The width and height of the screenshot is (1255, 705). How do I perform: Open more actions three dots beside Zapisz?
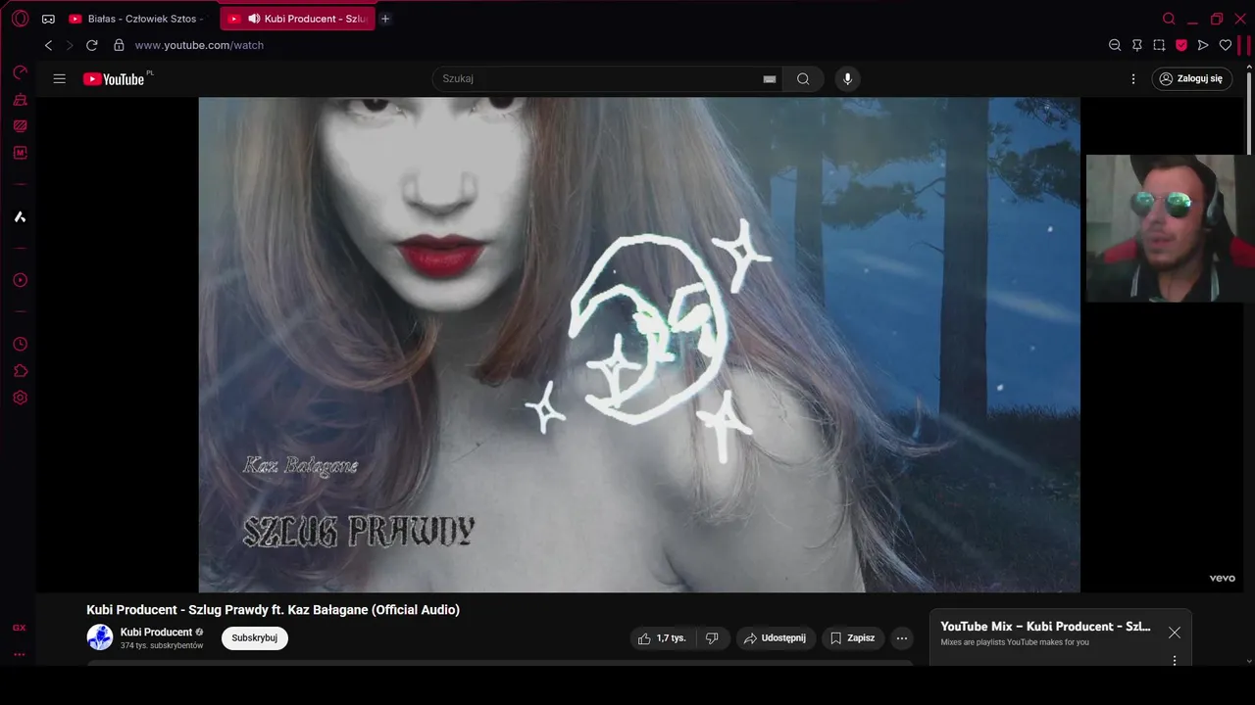(902, 638)
